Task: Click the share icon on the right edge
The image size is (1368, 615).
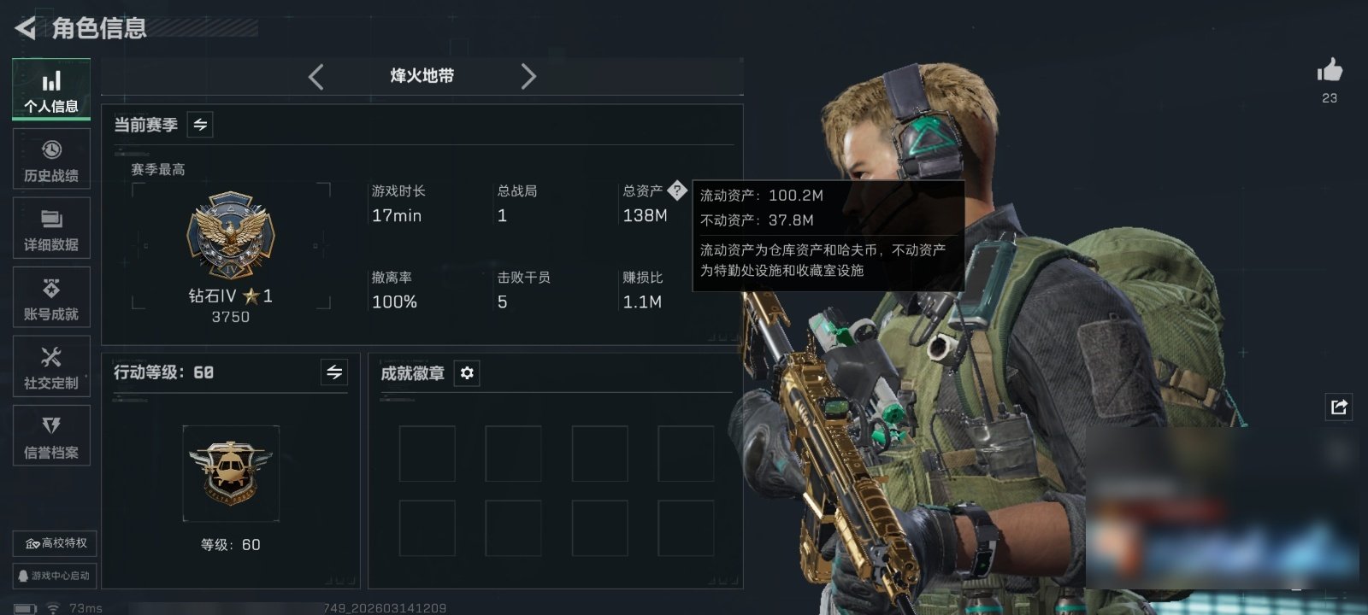Action: 1339,407
